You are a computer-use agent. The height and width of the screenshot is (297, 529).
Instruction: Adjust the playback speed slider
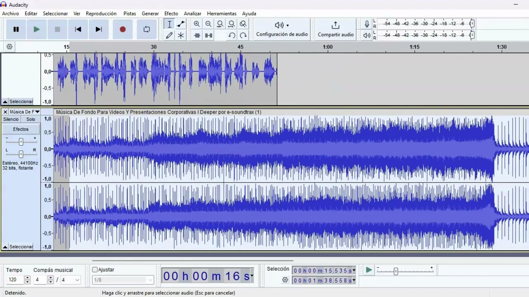396,271
